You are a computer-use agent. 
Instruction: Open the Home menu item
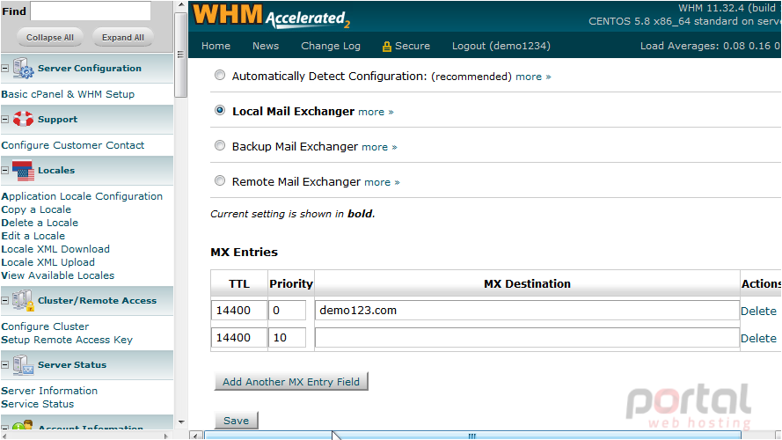click(216, 46)
